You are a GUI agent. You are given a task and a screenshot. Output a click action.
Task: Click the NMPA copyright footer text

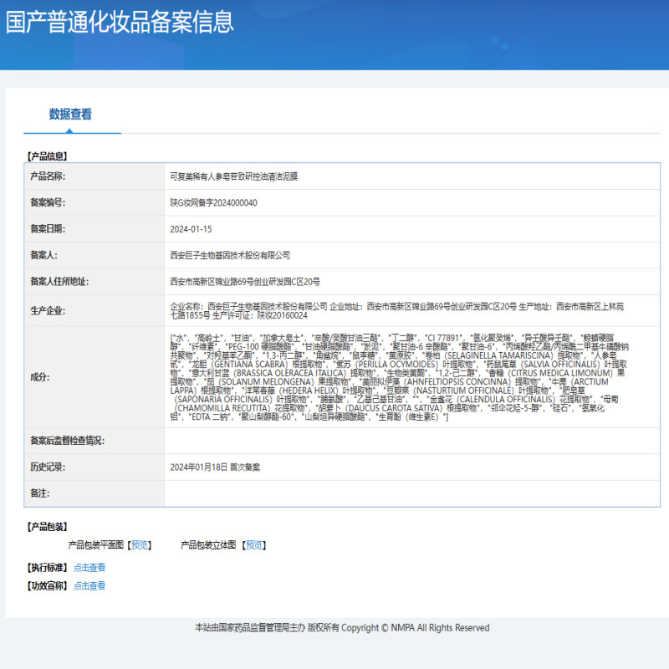pyautogui.click(x=342, y=627)
